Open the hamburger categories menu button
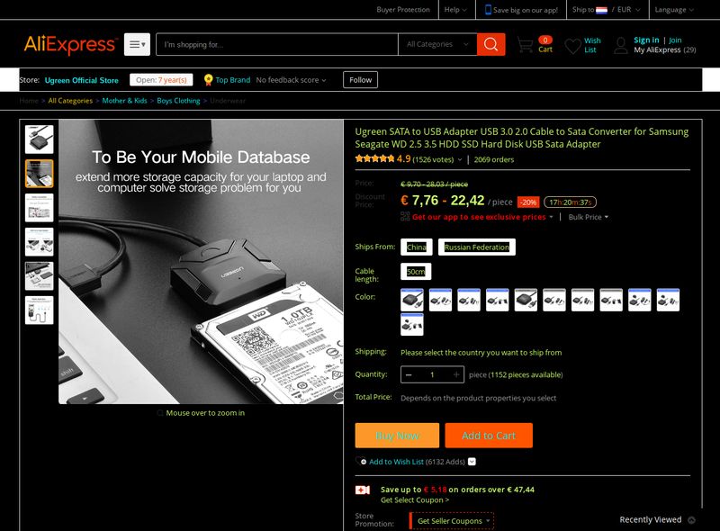720x531 pixels. (137, 45)
